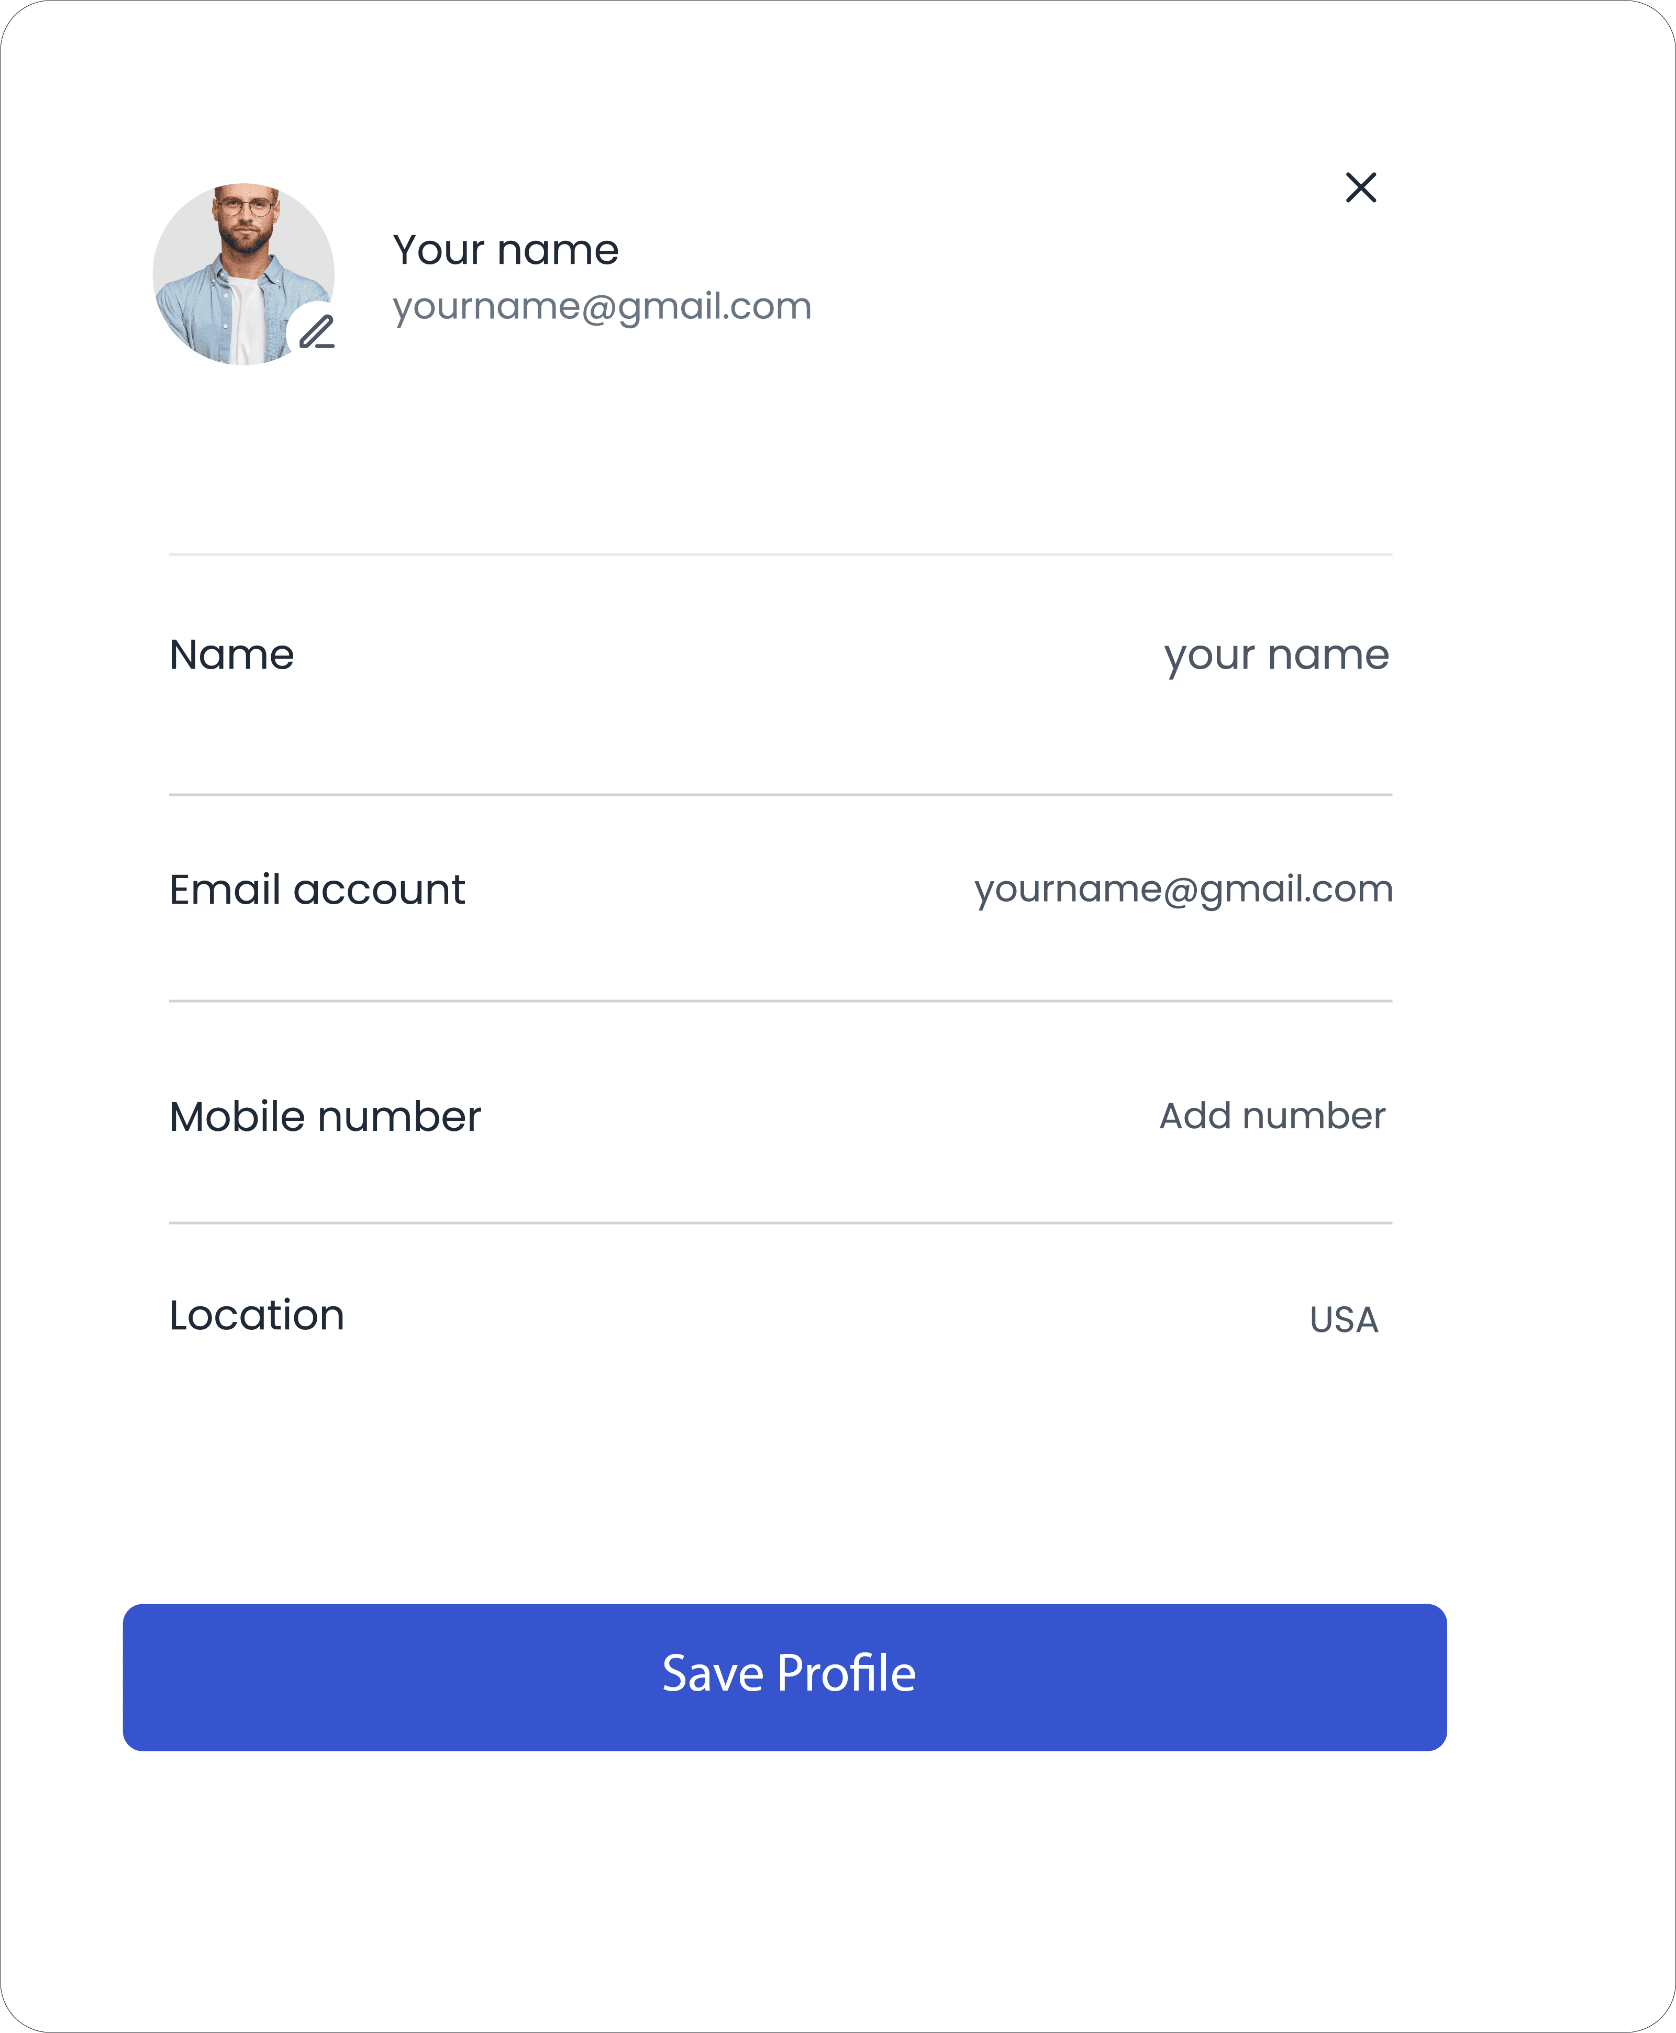
Task: Click the 'your name' value field
Action: coord(1275,657)
